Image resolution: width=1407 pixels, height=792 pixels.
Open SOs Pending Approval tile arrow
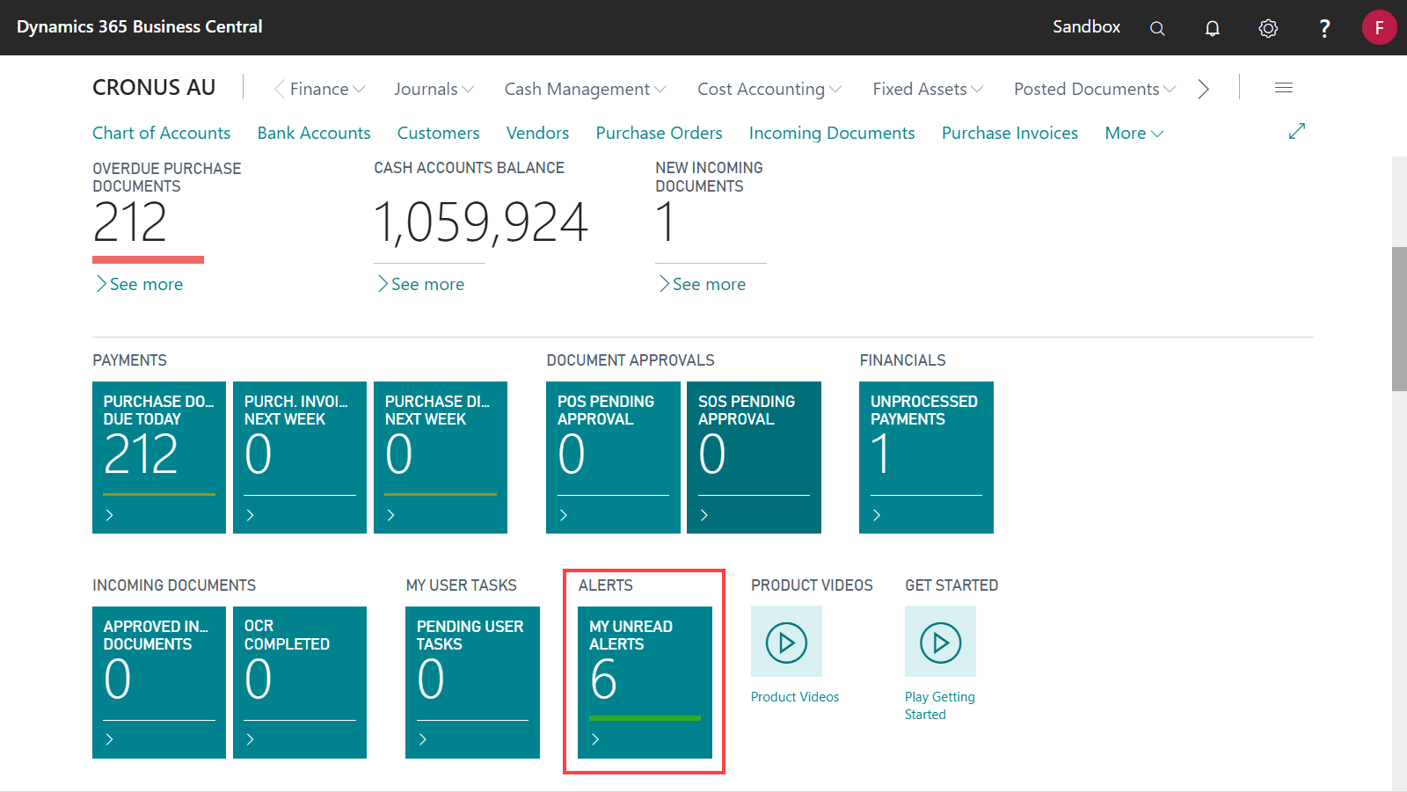click(704, 515)
